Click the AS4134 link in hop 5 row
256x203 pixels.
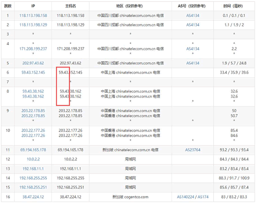pyautogui.click(x=193, y=63)
